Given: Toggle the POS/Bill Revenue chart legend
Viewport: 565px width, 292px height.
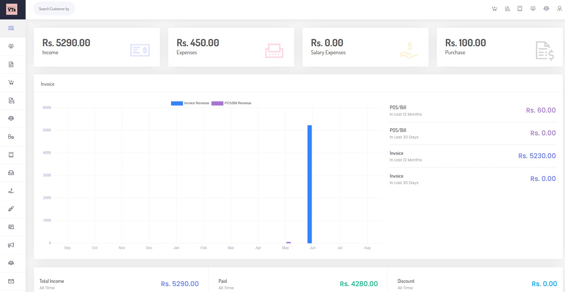Looking at the screenshot, I should coord(231,103).
